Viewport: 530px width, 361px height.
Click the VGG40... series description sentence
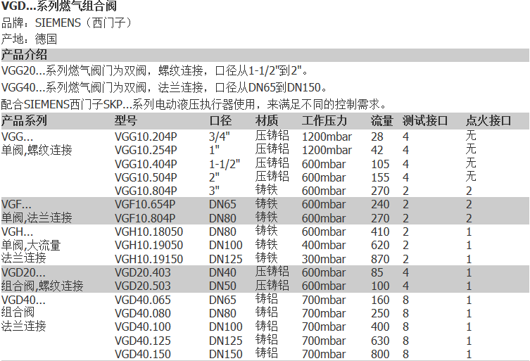(164, 88)
